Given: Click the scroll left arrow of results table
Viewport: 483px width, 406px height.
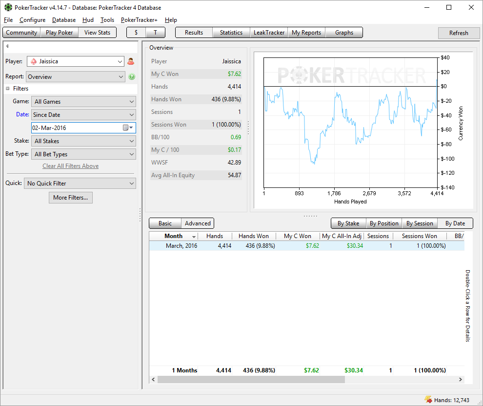Looking at the screenshot, I should tap(153, 380).
